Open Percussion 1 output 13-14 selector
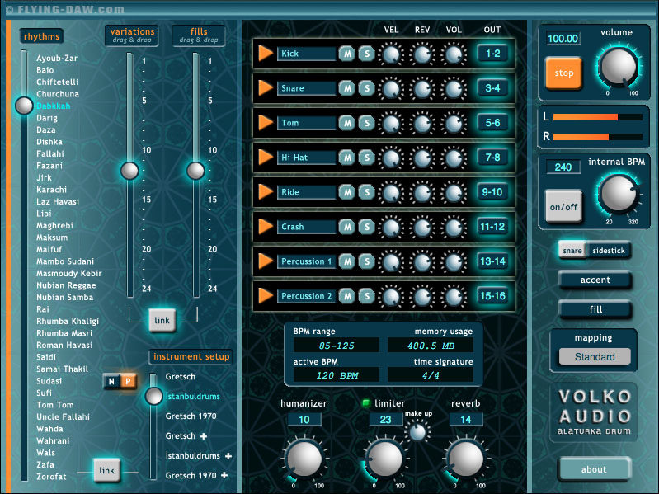 click(492, 261)
